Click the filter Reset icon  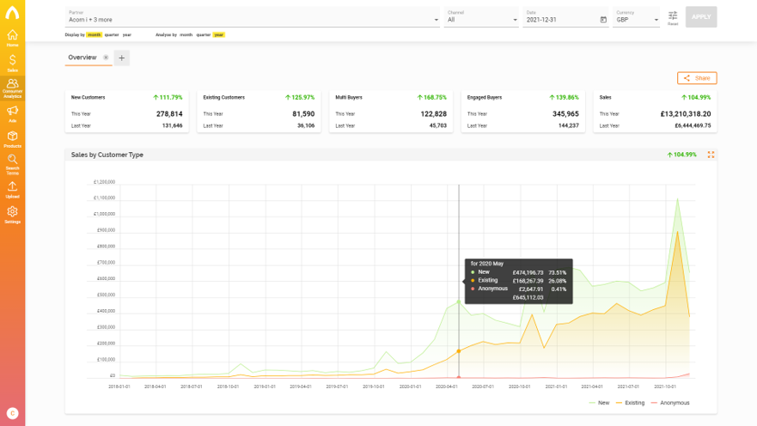tap(673, 17)
